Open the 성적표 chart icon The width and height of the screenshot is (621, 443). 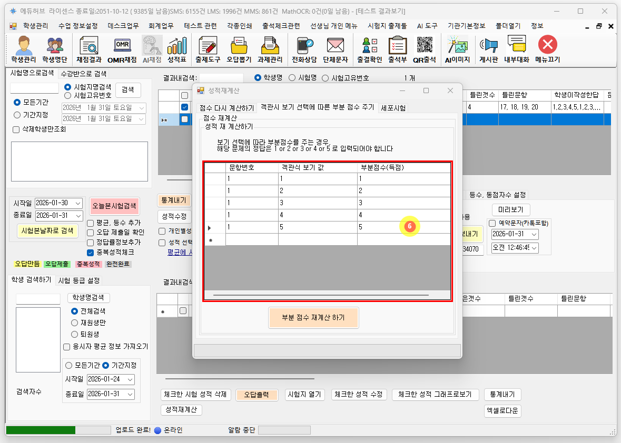pos(177,49)
